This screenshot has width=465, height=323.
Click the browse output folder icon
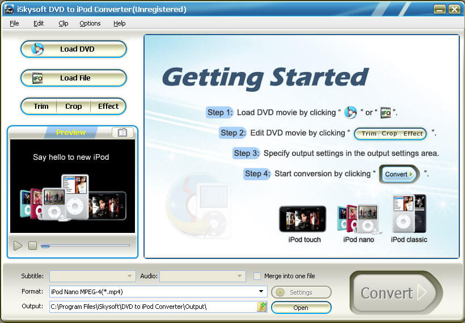261,307
